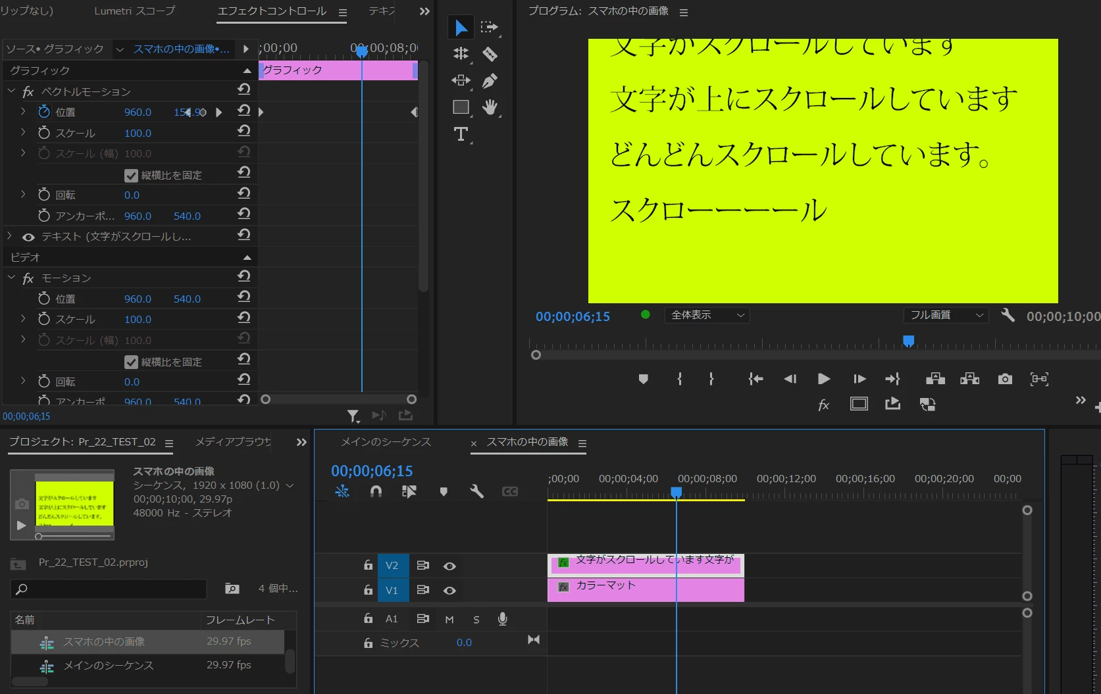Expand Vector Motion 回転 property
Viewport: 1101px width, 694px height.
coord(24,195)
